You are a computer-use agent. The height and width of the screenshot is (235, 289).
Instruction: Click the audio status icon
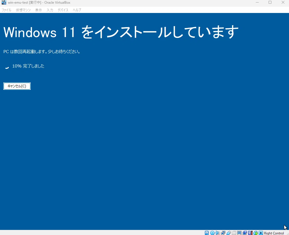coord(218,233)
